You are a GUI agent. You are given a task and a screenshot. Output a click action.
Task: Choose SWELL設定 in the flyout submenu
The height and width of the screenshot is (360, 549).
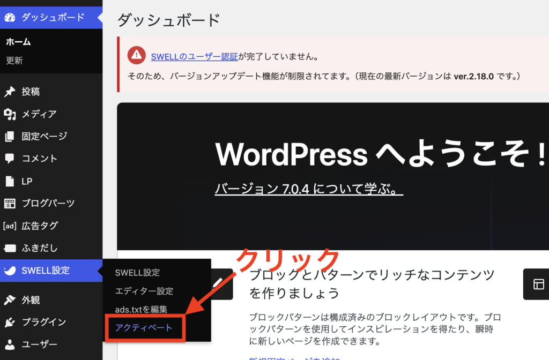point(138,273)
